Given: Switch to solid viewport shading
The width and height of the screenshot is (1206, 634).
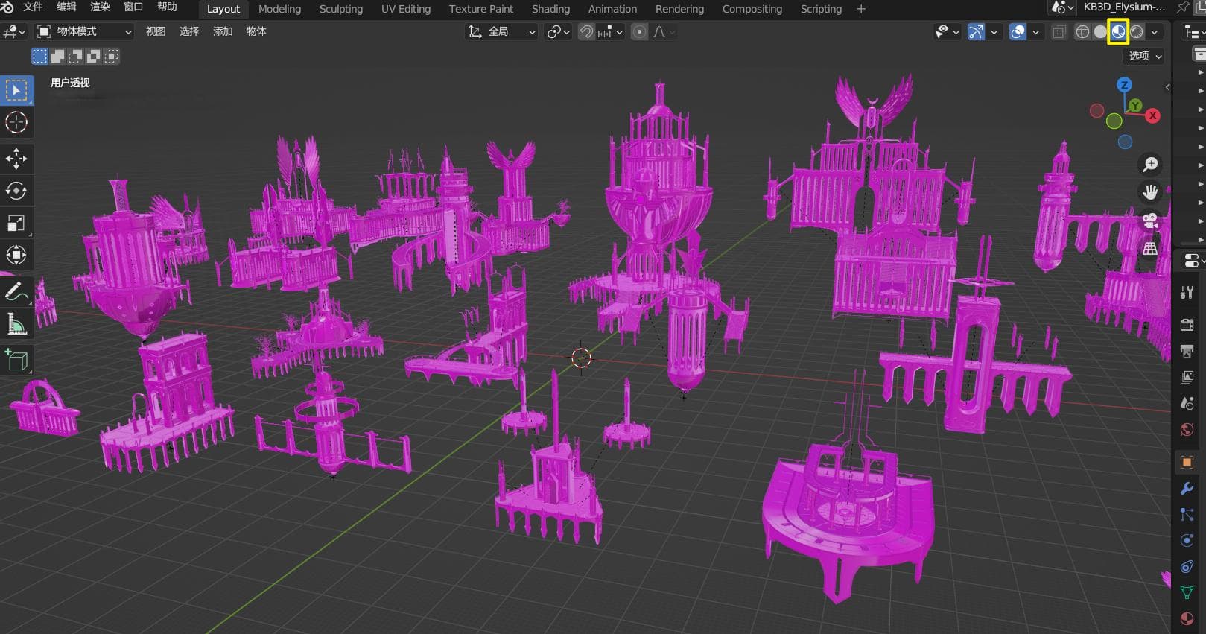Looking at the screenshot, I should pos(1100,32).
